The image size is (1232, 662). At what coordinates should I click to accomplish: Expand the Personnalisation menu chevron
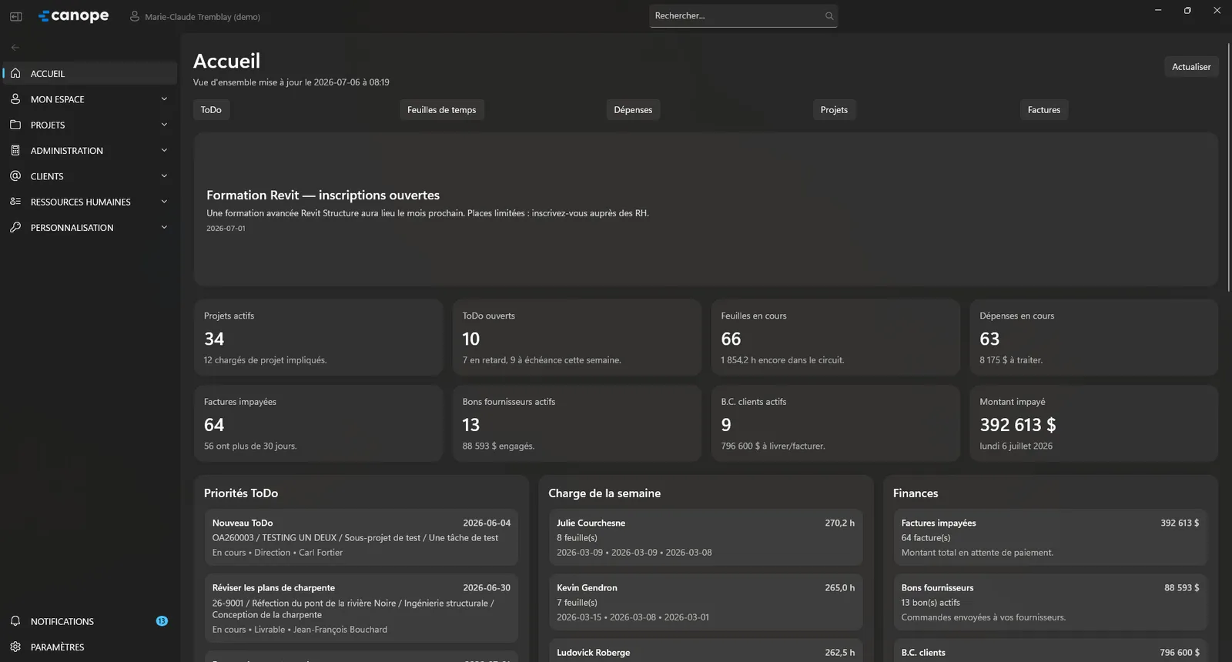[x=164, y=227]
